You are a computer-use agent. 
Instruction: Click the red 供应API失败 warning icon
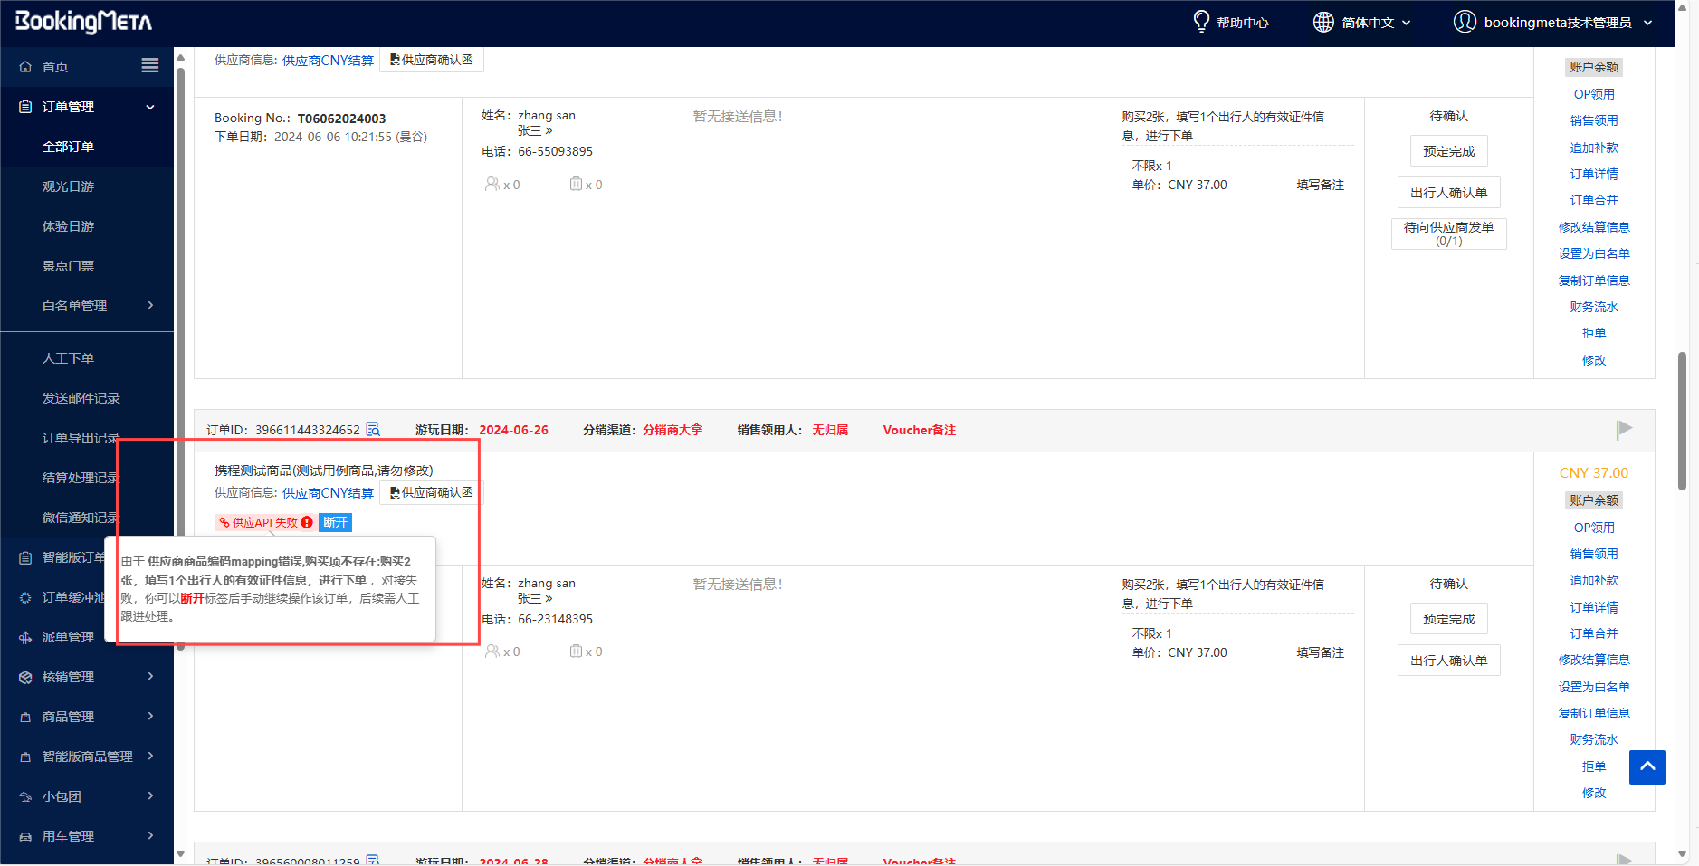click(307, 522)
